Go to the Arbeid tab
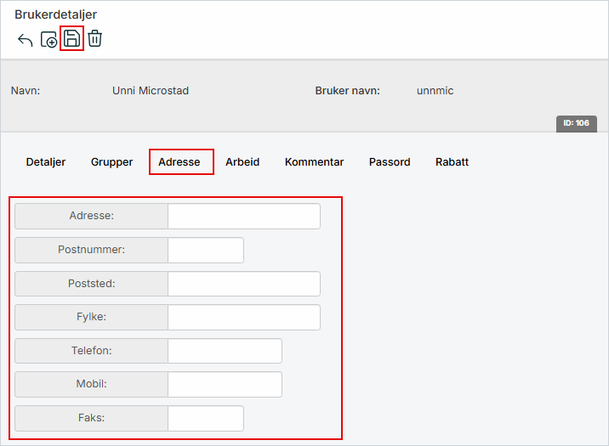The height and width of the screenshot is (446, 609). [242, 162]
